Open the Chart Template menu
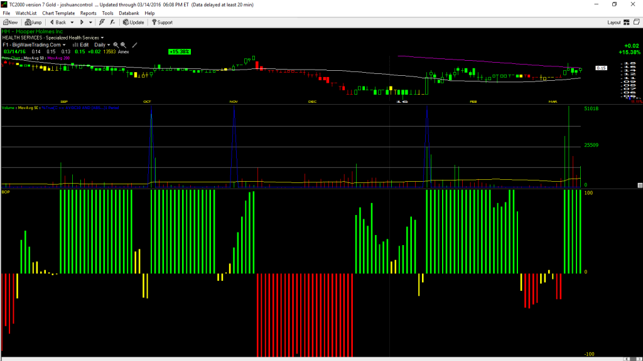Image resolution: width=643 pixels, height=361 pixels. [58, 13]
